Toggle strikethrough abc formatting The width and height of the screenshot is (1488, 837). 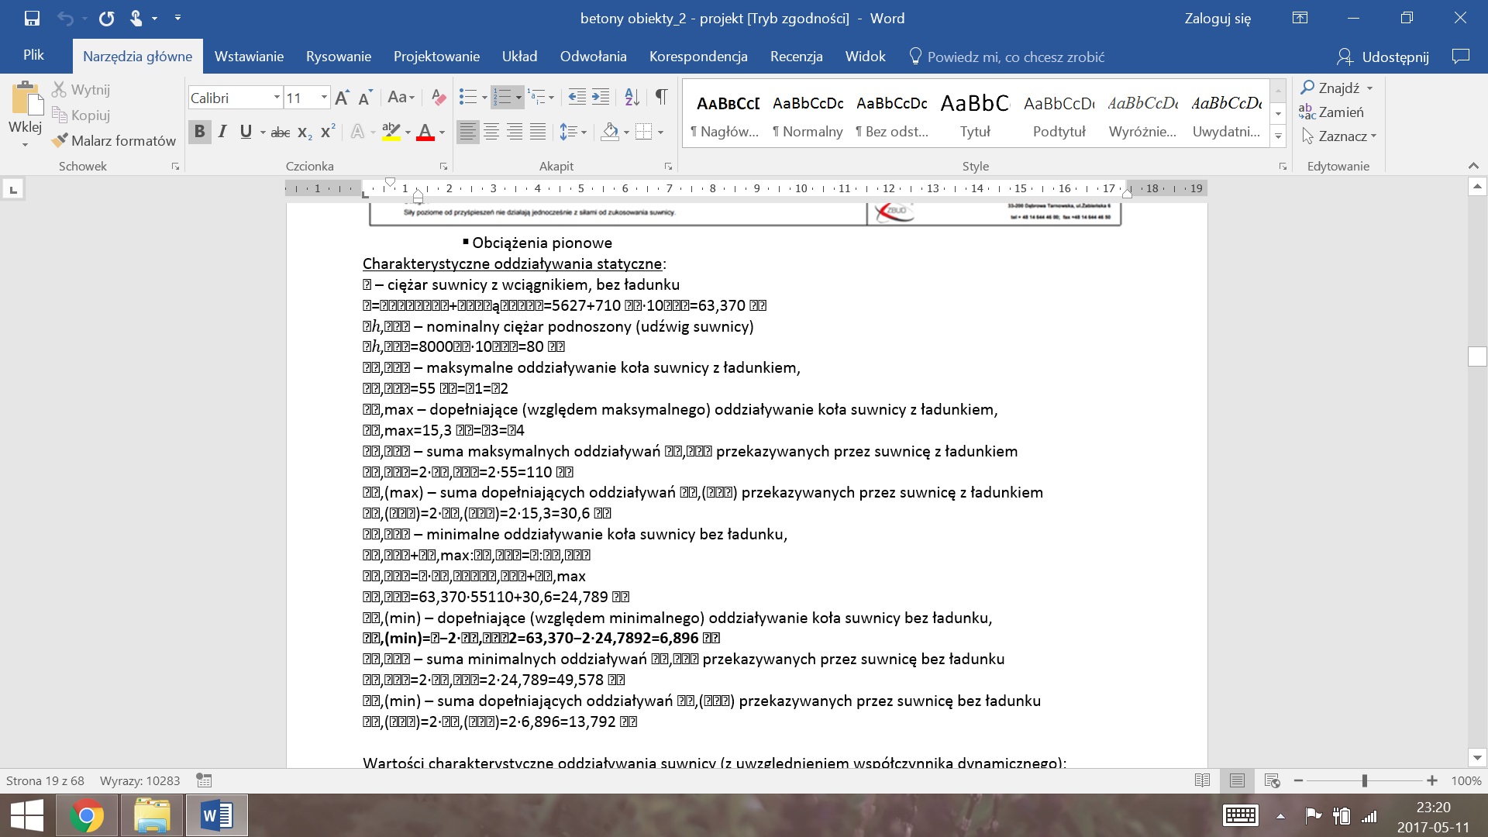281,133
